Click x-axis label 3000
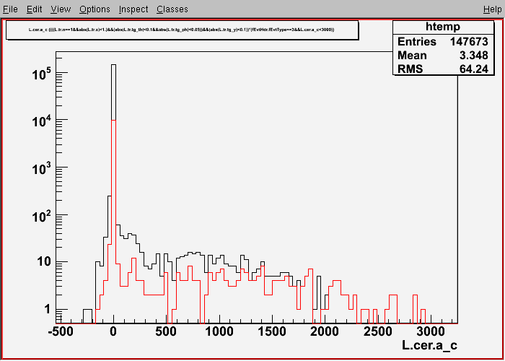Screen dimensions: 505x361 430,331
